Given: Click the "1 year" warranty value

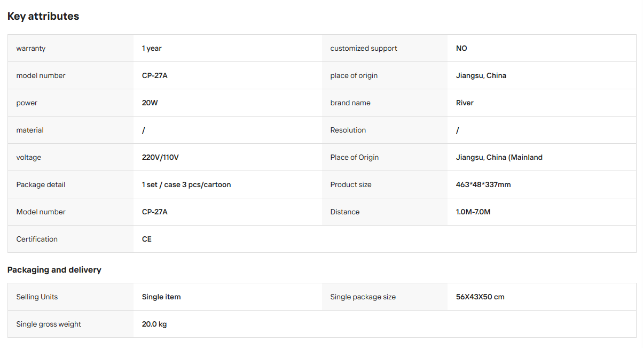Looking at the screenshot, I should (x=152, y=49).
